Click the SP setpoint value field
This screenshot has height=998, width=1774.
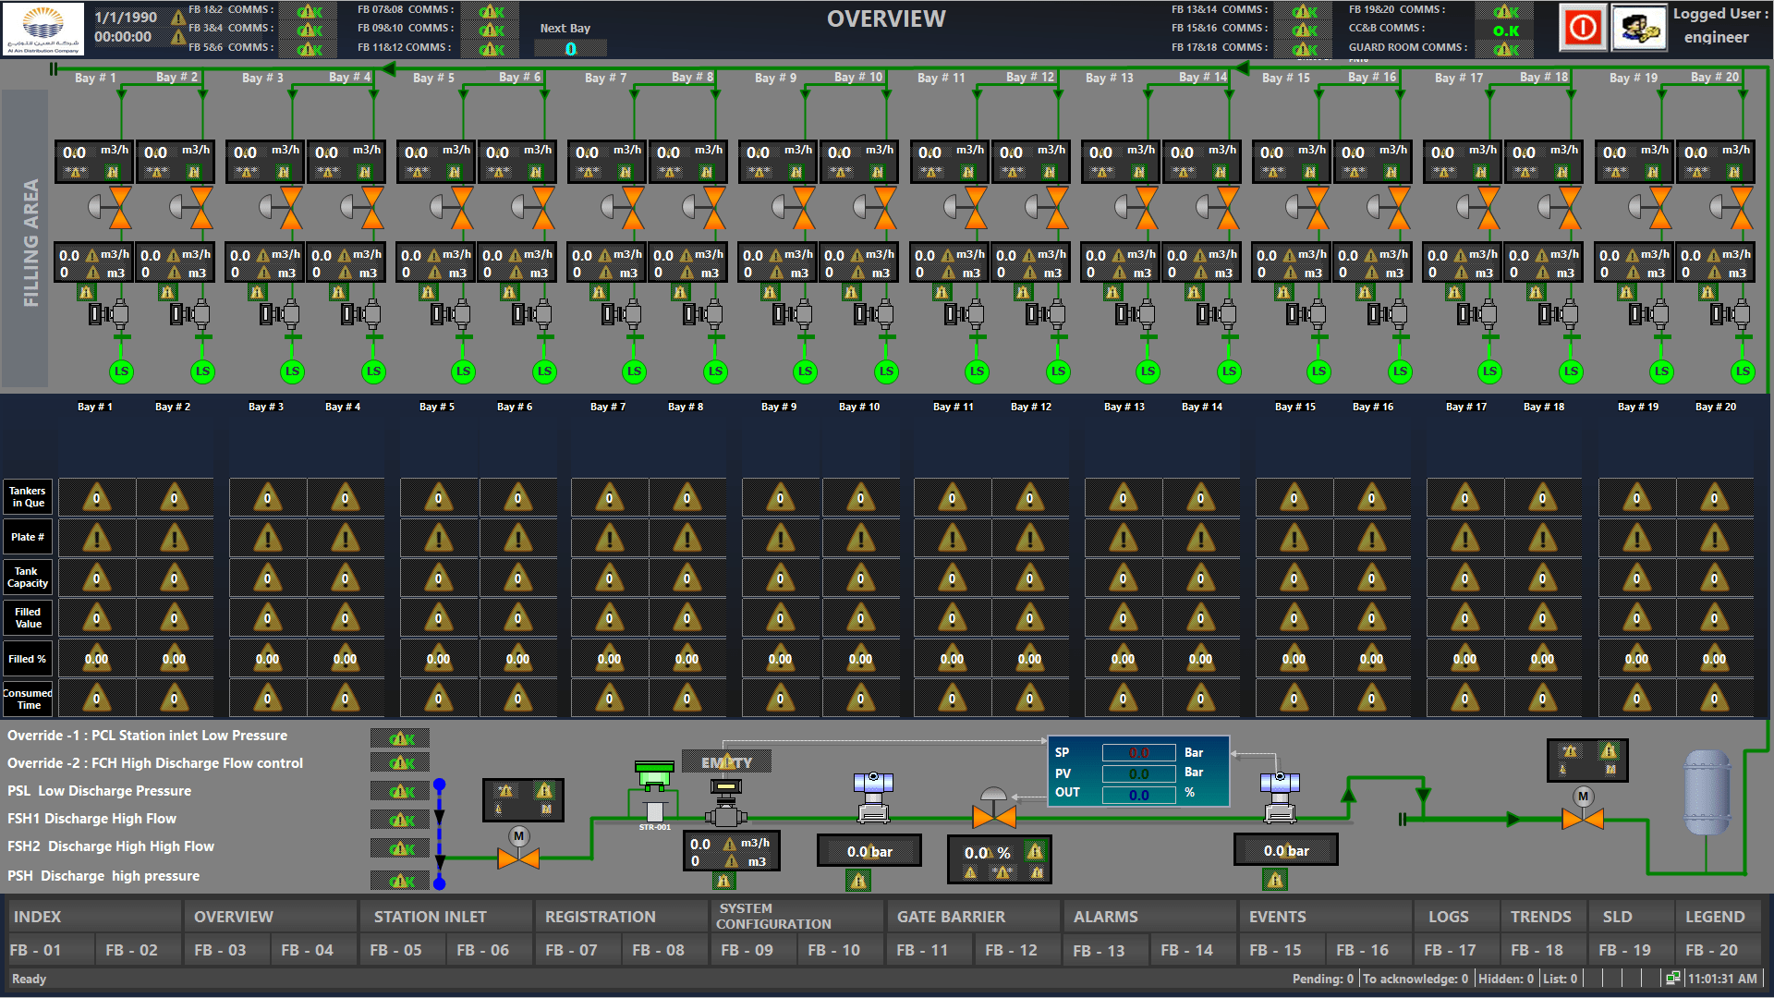(1138, 753)
